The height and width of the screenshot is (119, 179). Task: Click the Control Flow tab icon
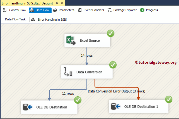pos(5,10)
